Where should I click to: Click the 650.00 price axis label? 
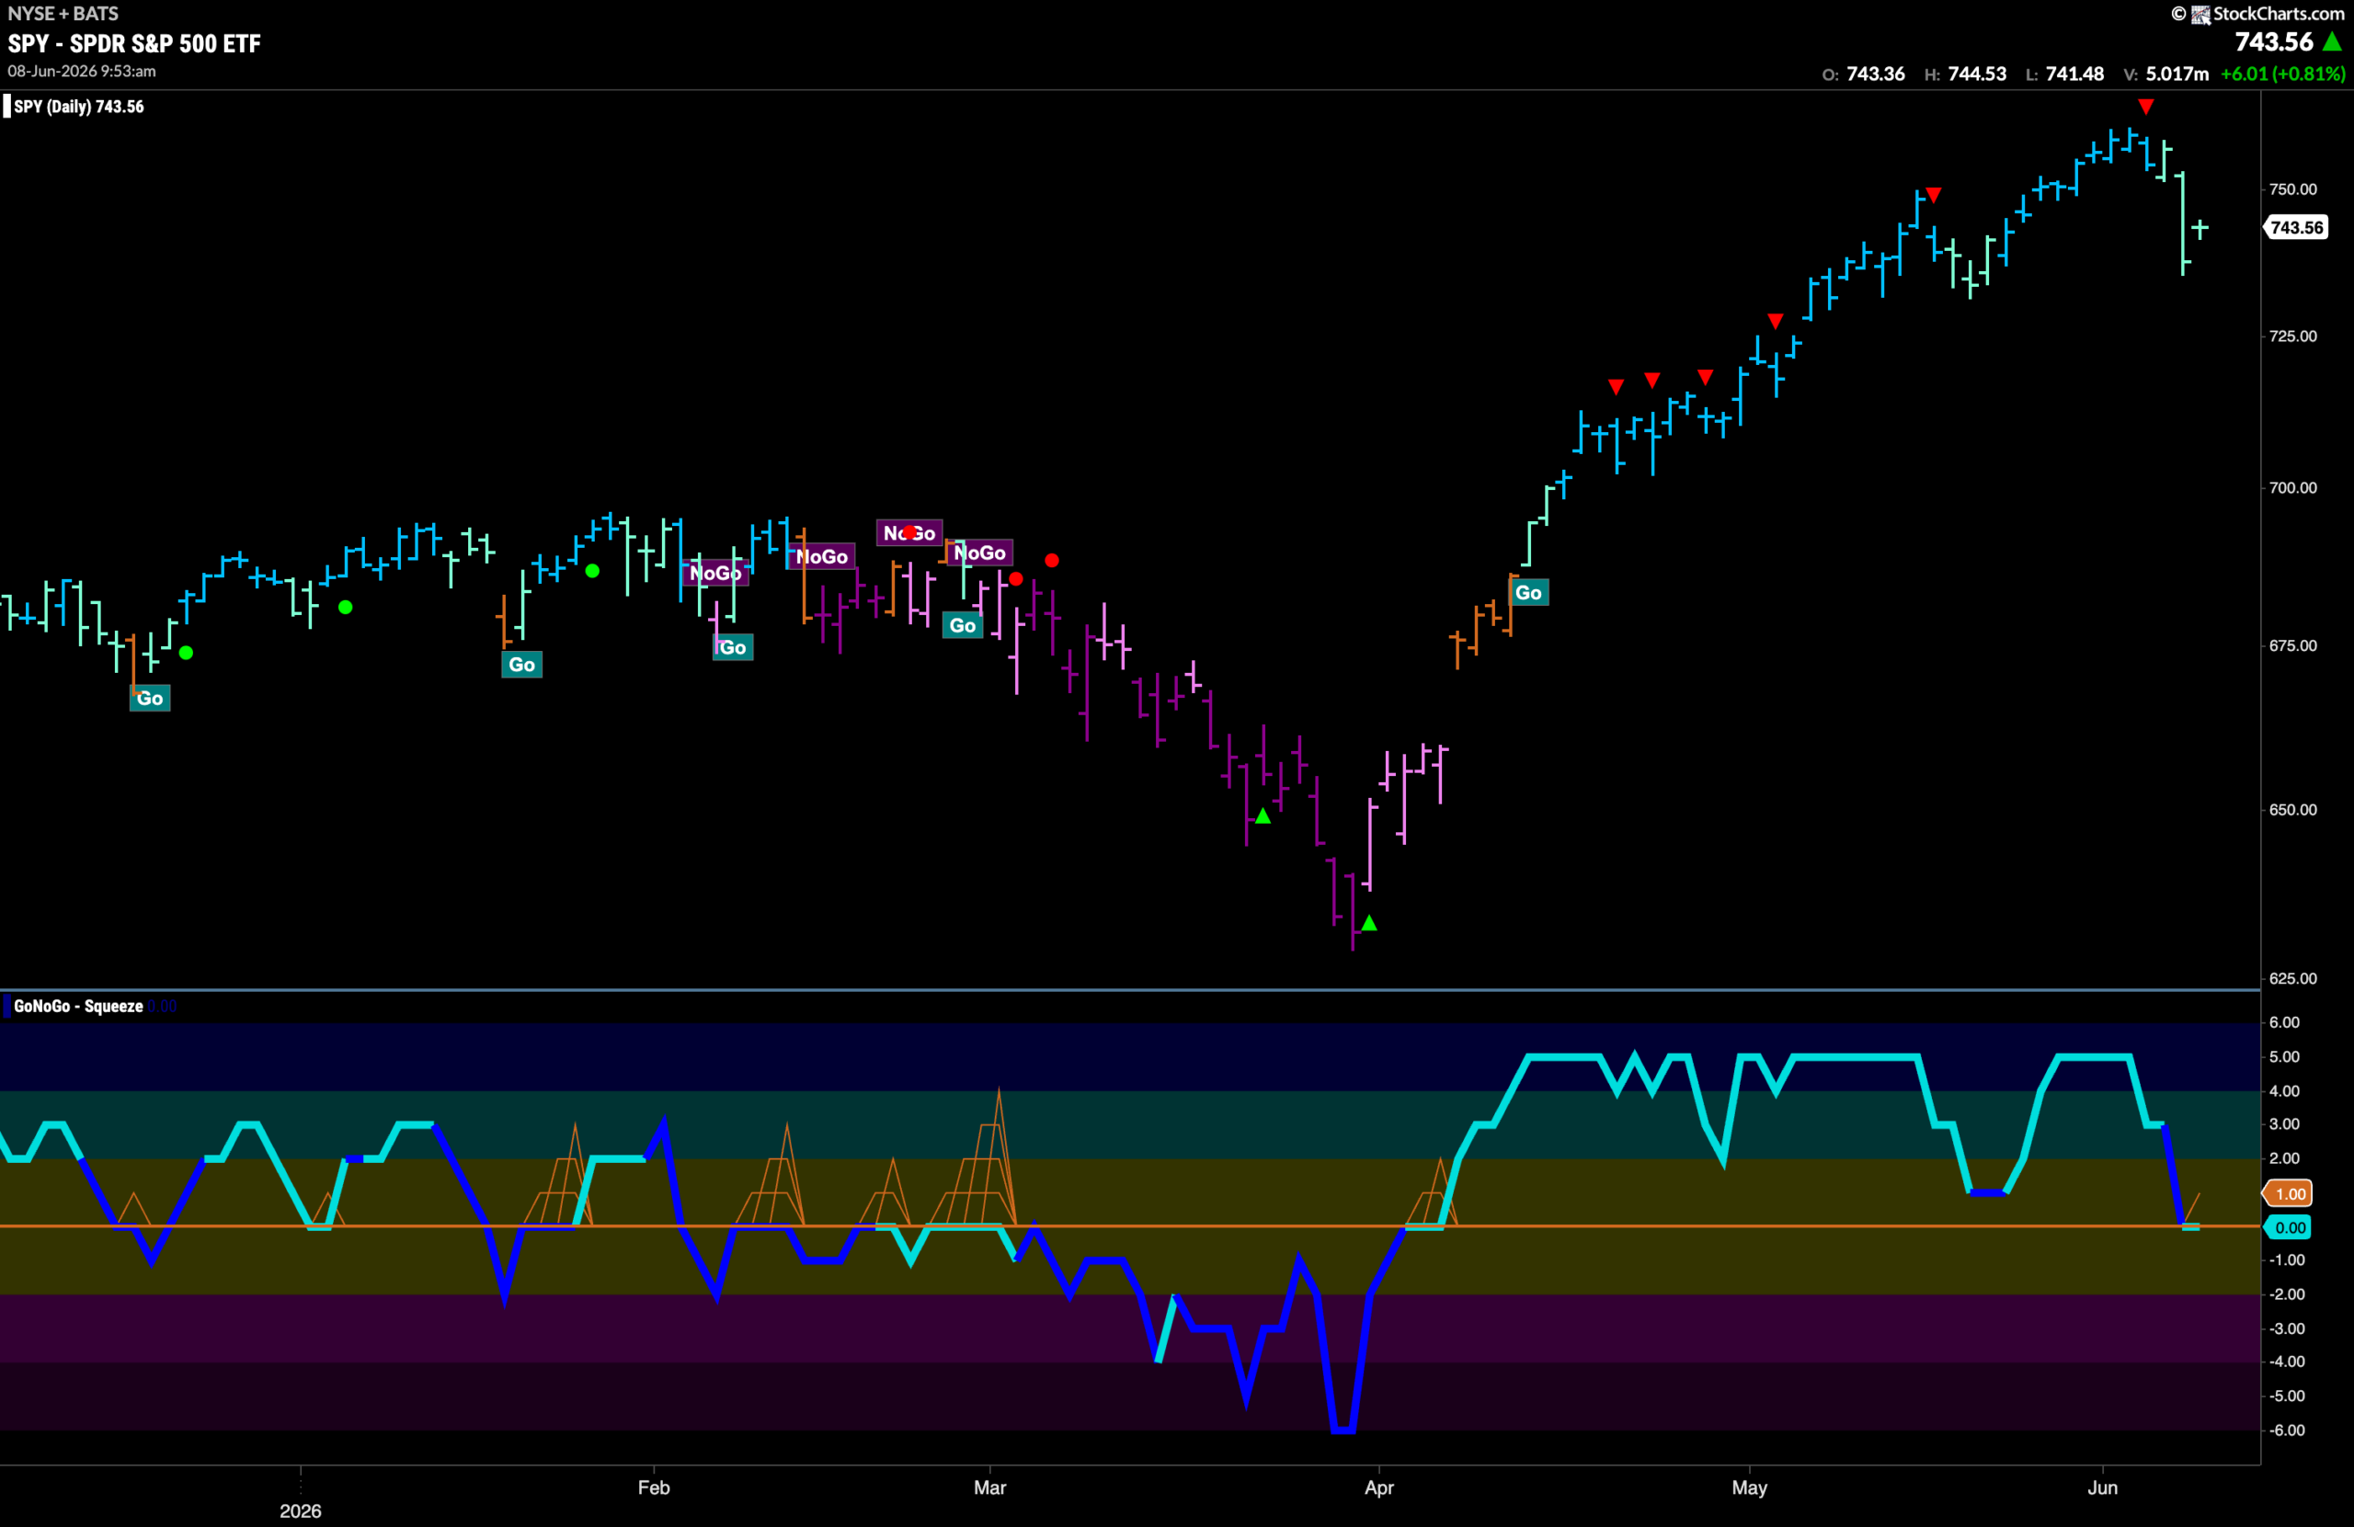(x=2292, y=809)
